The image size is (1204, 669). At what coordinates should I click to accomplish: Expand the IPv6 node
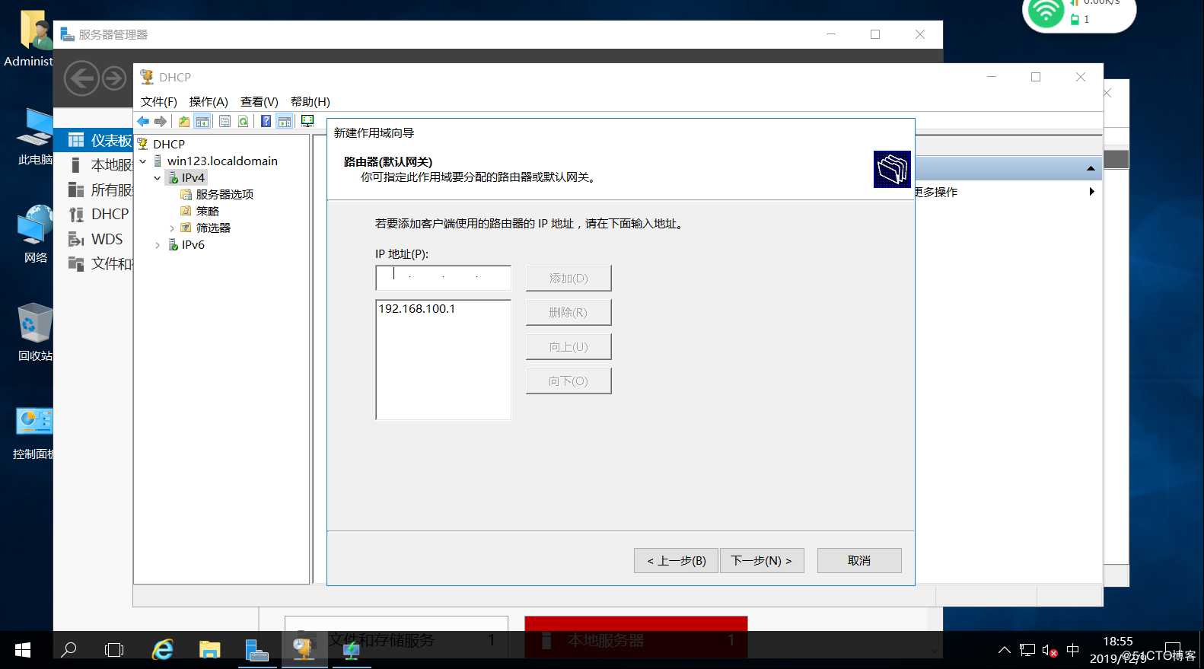coord(158,244)
